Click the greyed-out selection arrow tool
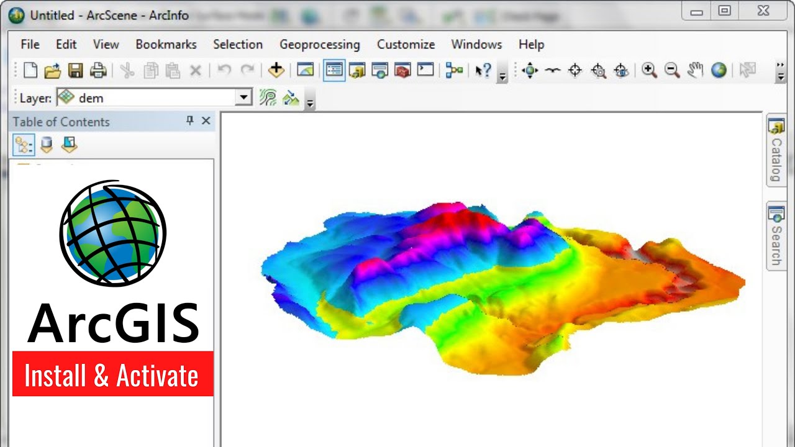This screenshot has width=795, height=447. (748, 70)
